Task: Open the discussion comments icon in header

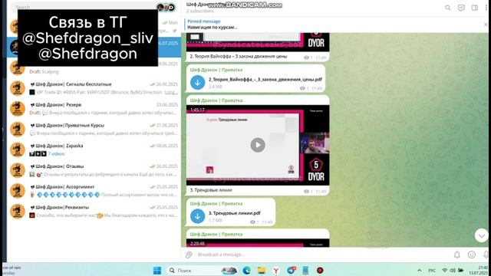Action: [x=461, y=8]
